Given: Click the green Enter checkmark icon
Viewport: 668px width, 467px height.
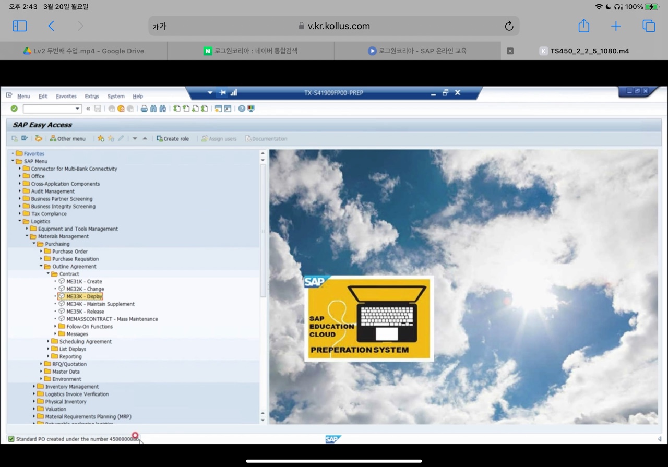Looking at the screenshot, I should coord(14,109).
